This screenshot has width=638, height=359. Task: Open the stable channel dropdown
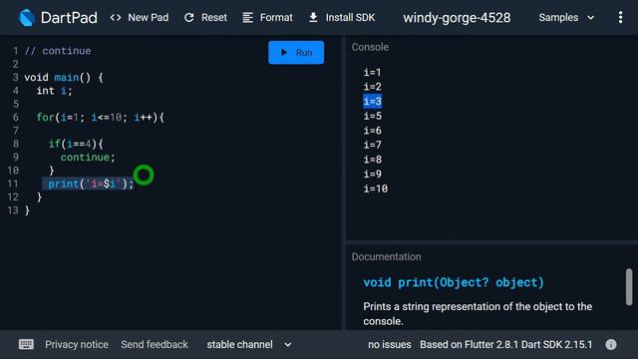pos(249,344)
